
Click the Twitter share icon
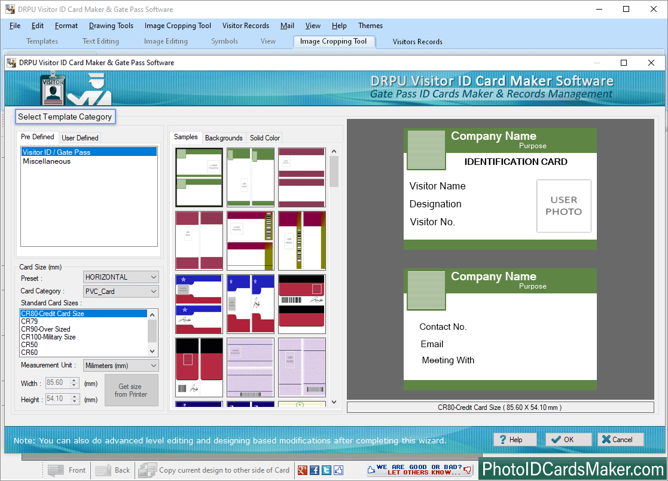click(x=327, y=470)
